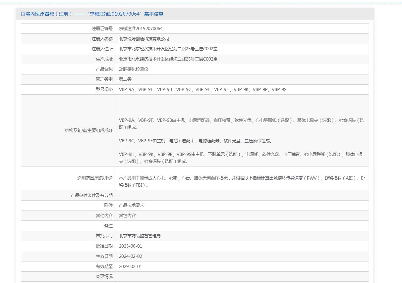
Task: Select the value 第二类
Action: [x=125, y=79]
